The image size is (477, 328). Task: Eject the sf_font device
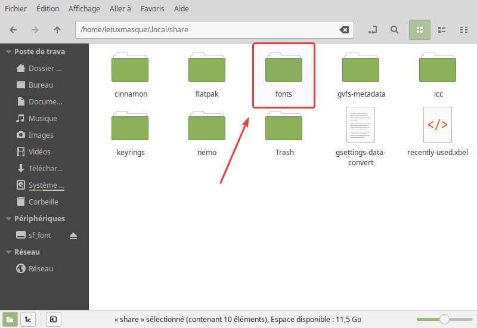[73, 236]
